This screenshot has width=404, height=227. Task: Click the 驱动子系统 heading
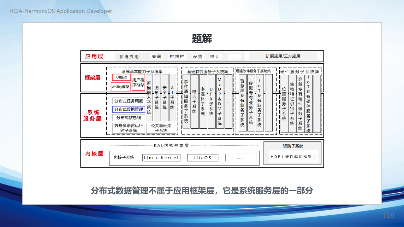pos(293,146)
